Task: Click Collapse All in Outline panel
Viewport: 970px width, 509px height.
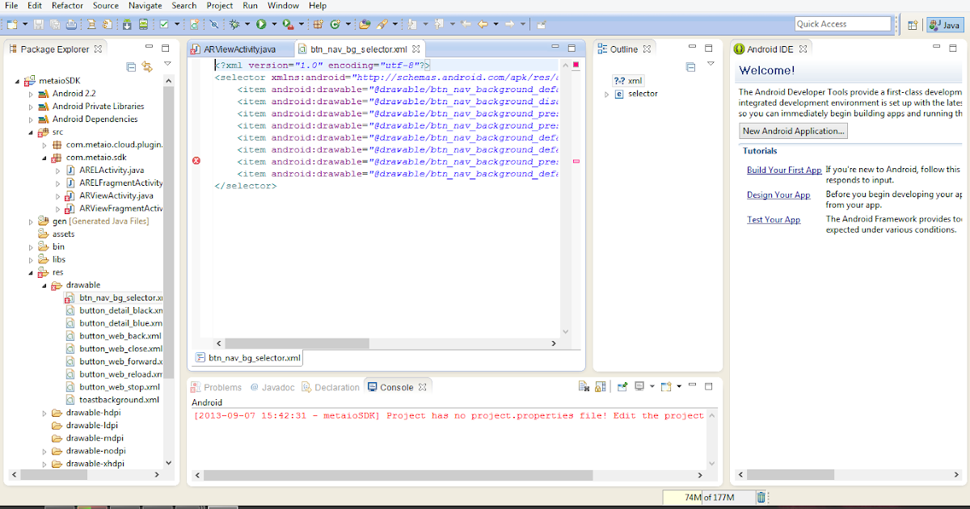Action: (x=690, y=66)
